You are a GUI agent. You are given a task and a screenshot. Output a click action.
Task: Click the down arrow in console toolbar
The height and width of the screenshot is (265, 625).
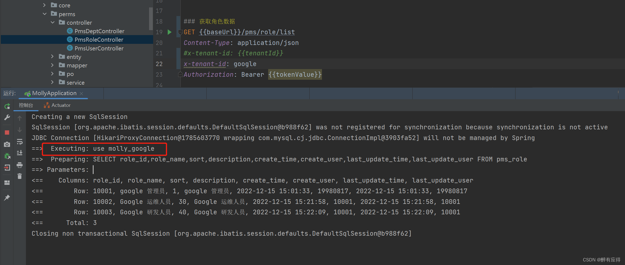tap(19, 130)
